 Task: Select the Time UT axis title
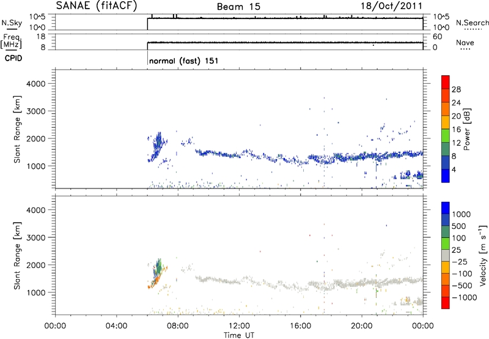239,335
